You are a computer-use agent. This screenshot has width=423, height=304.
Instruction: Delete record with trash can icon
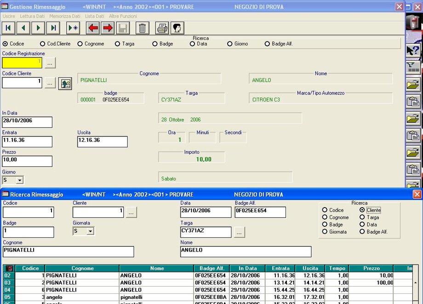(x=142, y=28)
